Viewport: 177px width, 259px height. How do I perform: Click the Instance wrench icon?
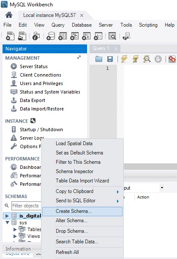pos(33,121)
